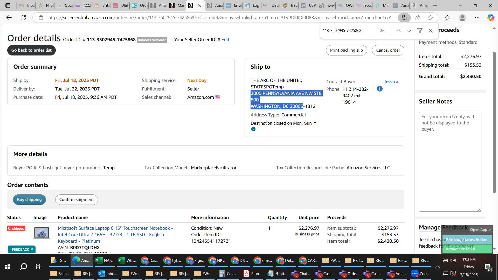Go back with the browser back arrow
Viewport: 498px width, 280px height.
[9, 18]
